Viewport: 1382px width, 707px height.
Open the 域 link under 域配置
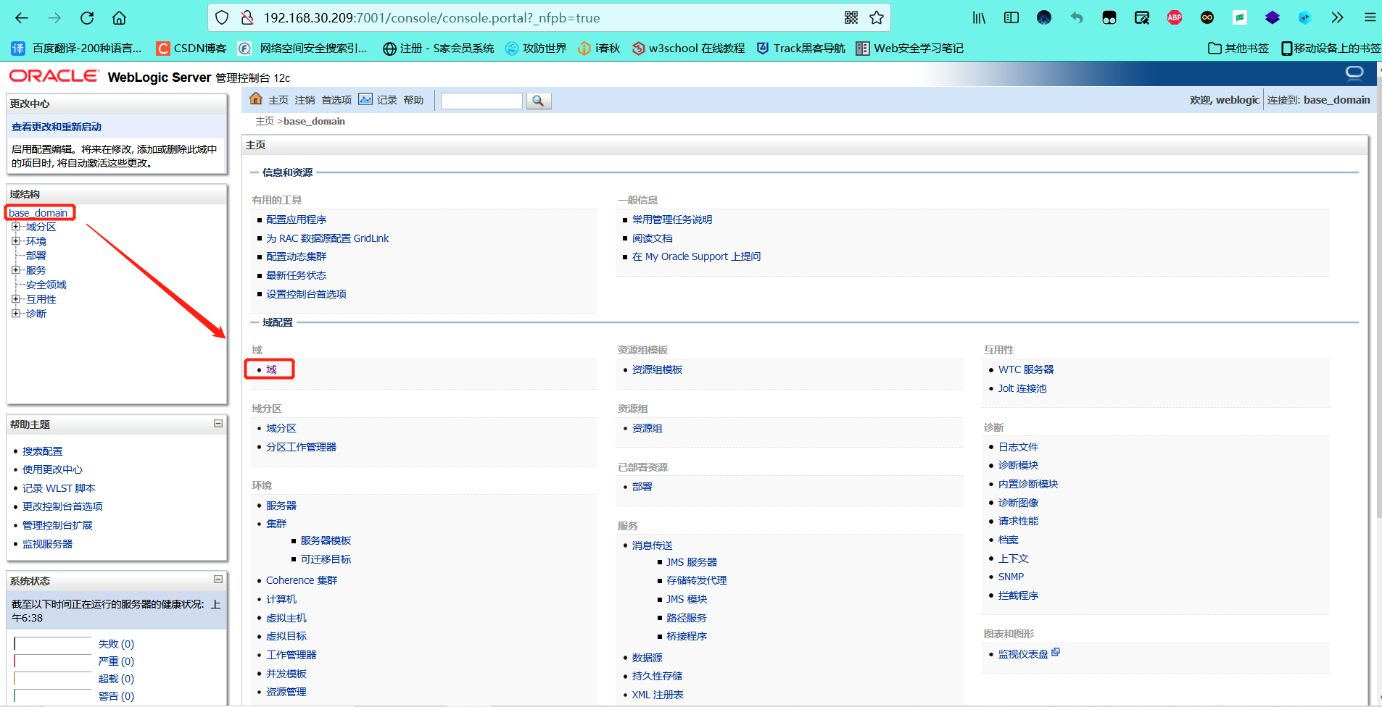(x=271, y=369)
